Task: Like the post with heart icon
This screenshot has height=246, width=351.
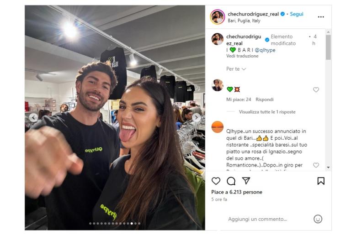Action: (x=216, y=181)
